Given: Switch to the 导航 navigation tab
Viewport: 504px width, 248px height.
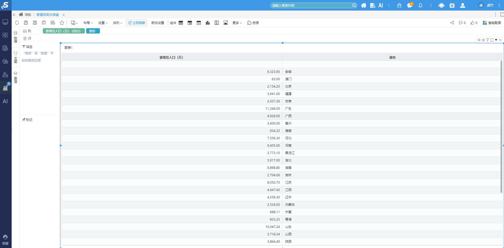Looking at the screenshot, I should tap(25, 15).
